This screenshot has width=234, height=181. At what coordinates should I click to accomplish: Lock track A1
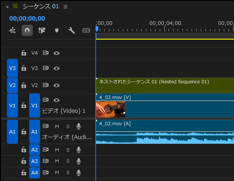24,132
